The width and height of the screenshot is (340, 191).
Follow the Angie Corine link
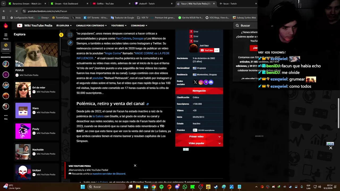click(113, 53)
